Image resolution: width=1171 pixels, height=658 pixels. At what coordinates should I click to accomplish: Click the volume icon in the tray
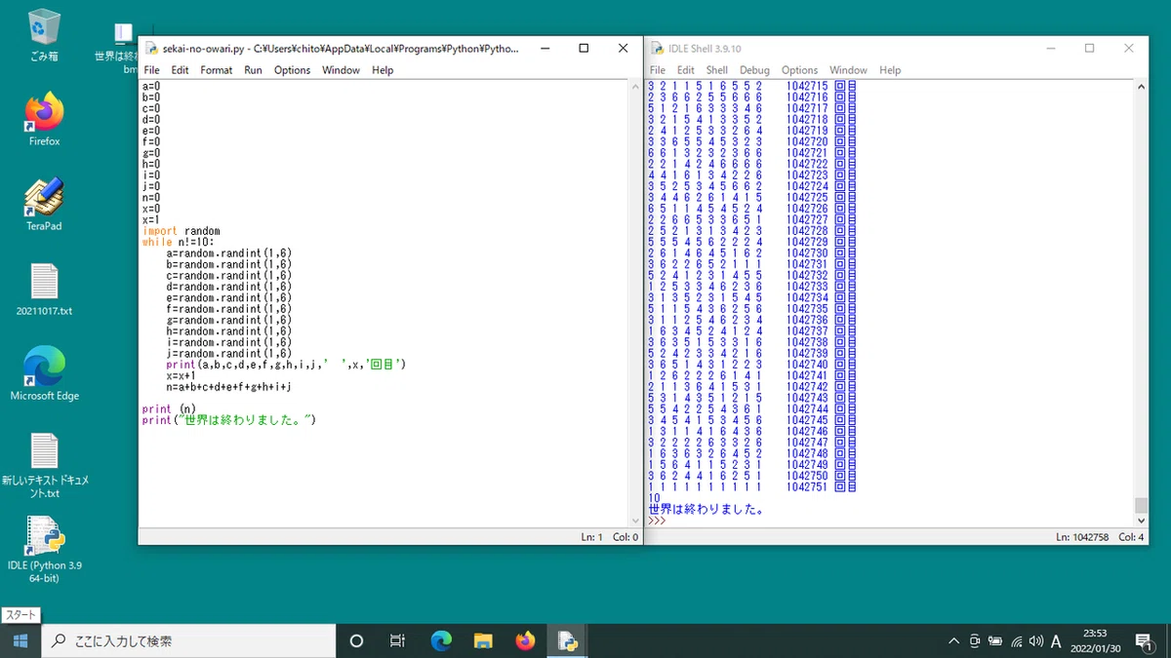tap(1035, 641)
